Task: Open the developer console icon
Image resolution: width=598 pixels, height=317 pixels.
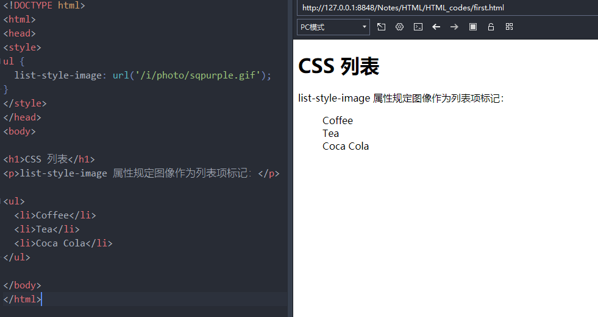Action: click(418, 27)
